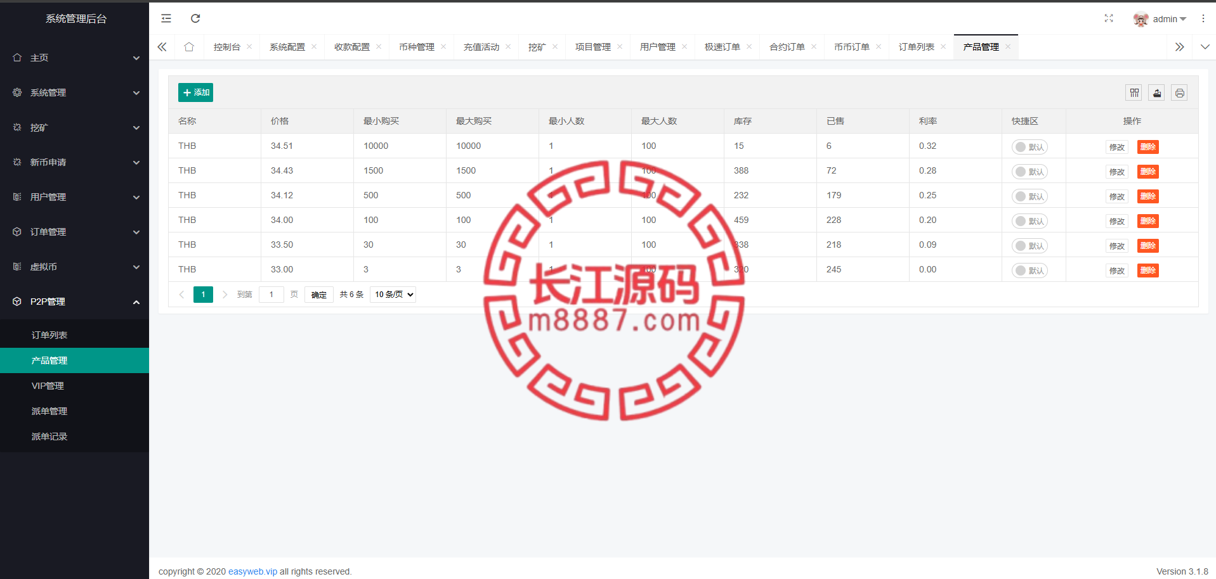Select 产品管理 in the sidebar
The image size is (1216, 579).
click(x=74, y=360)
